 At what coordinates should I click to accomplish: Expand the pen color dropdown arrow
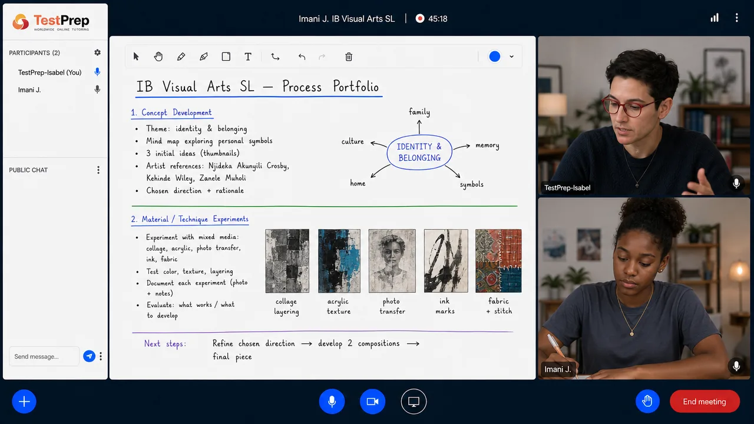point(511,57)
